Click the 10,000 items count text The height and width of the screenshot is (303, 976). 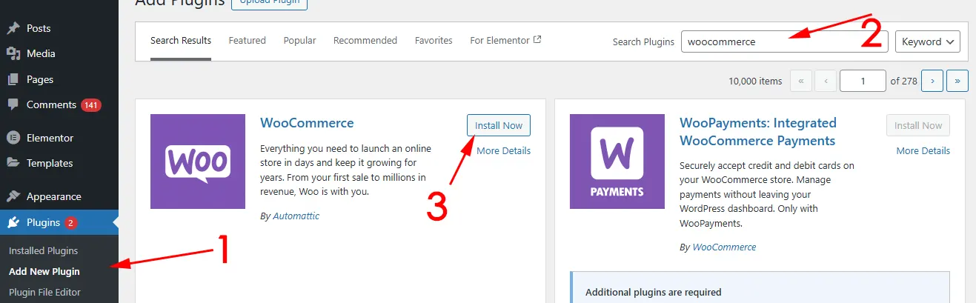pos(755,81)
